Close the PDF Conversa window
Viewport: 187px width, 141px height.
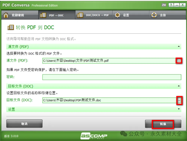pos(183,5)
